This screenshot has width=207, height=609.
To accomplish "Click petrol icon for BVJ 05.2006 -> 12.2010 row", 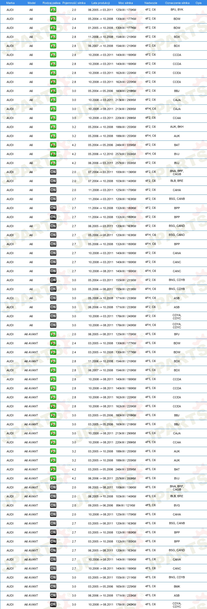I will pyautogui.click(x=53, y=154).
